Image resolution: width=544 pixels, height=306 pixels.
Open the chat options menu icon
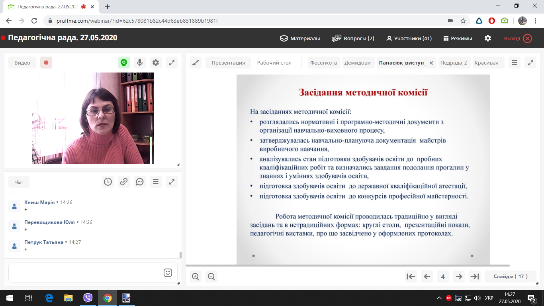(156, 182)
